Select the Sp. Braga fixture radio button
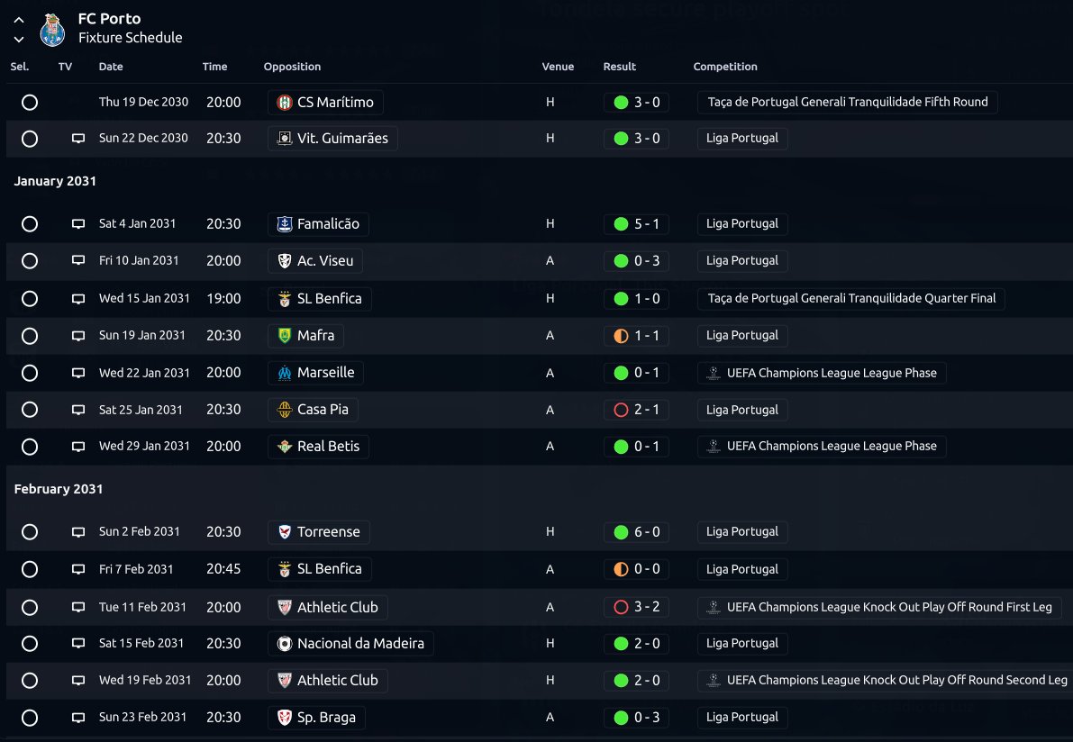This screenshot has width=1073, height=742. click(x=30, y=718)
